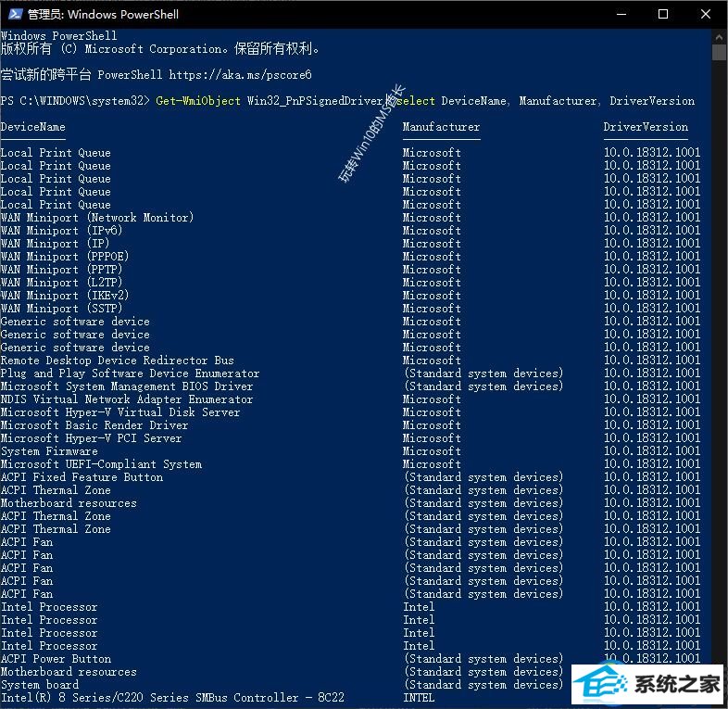Click Microsoft System Management BIOS Driver
Viewport: 728px width, 709px height.
click(127, 386)
